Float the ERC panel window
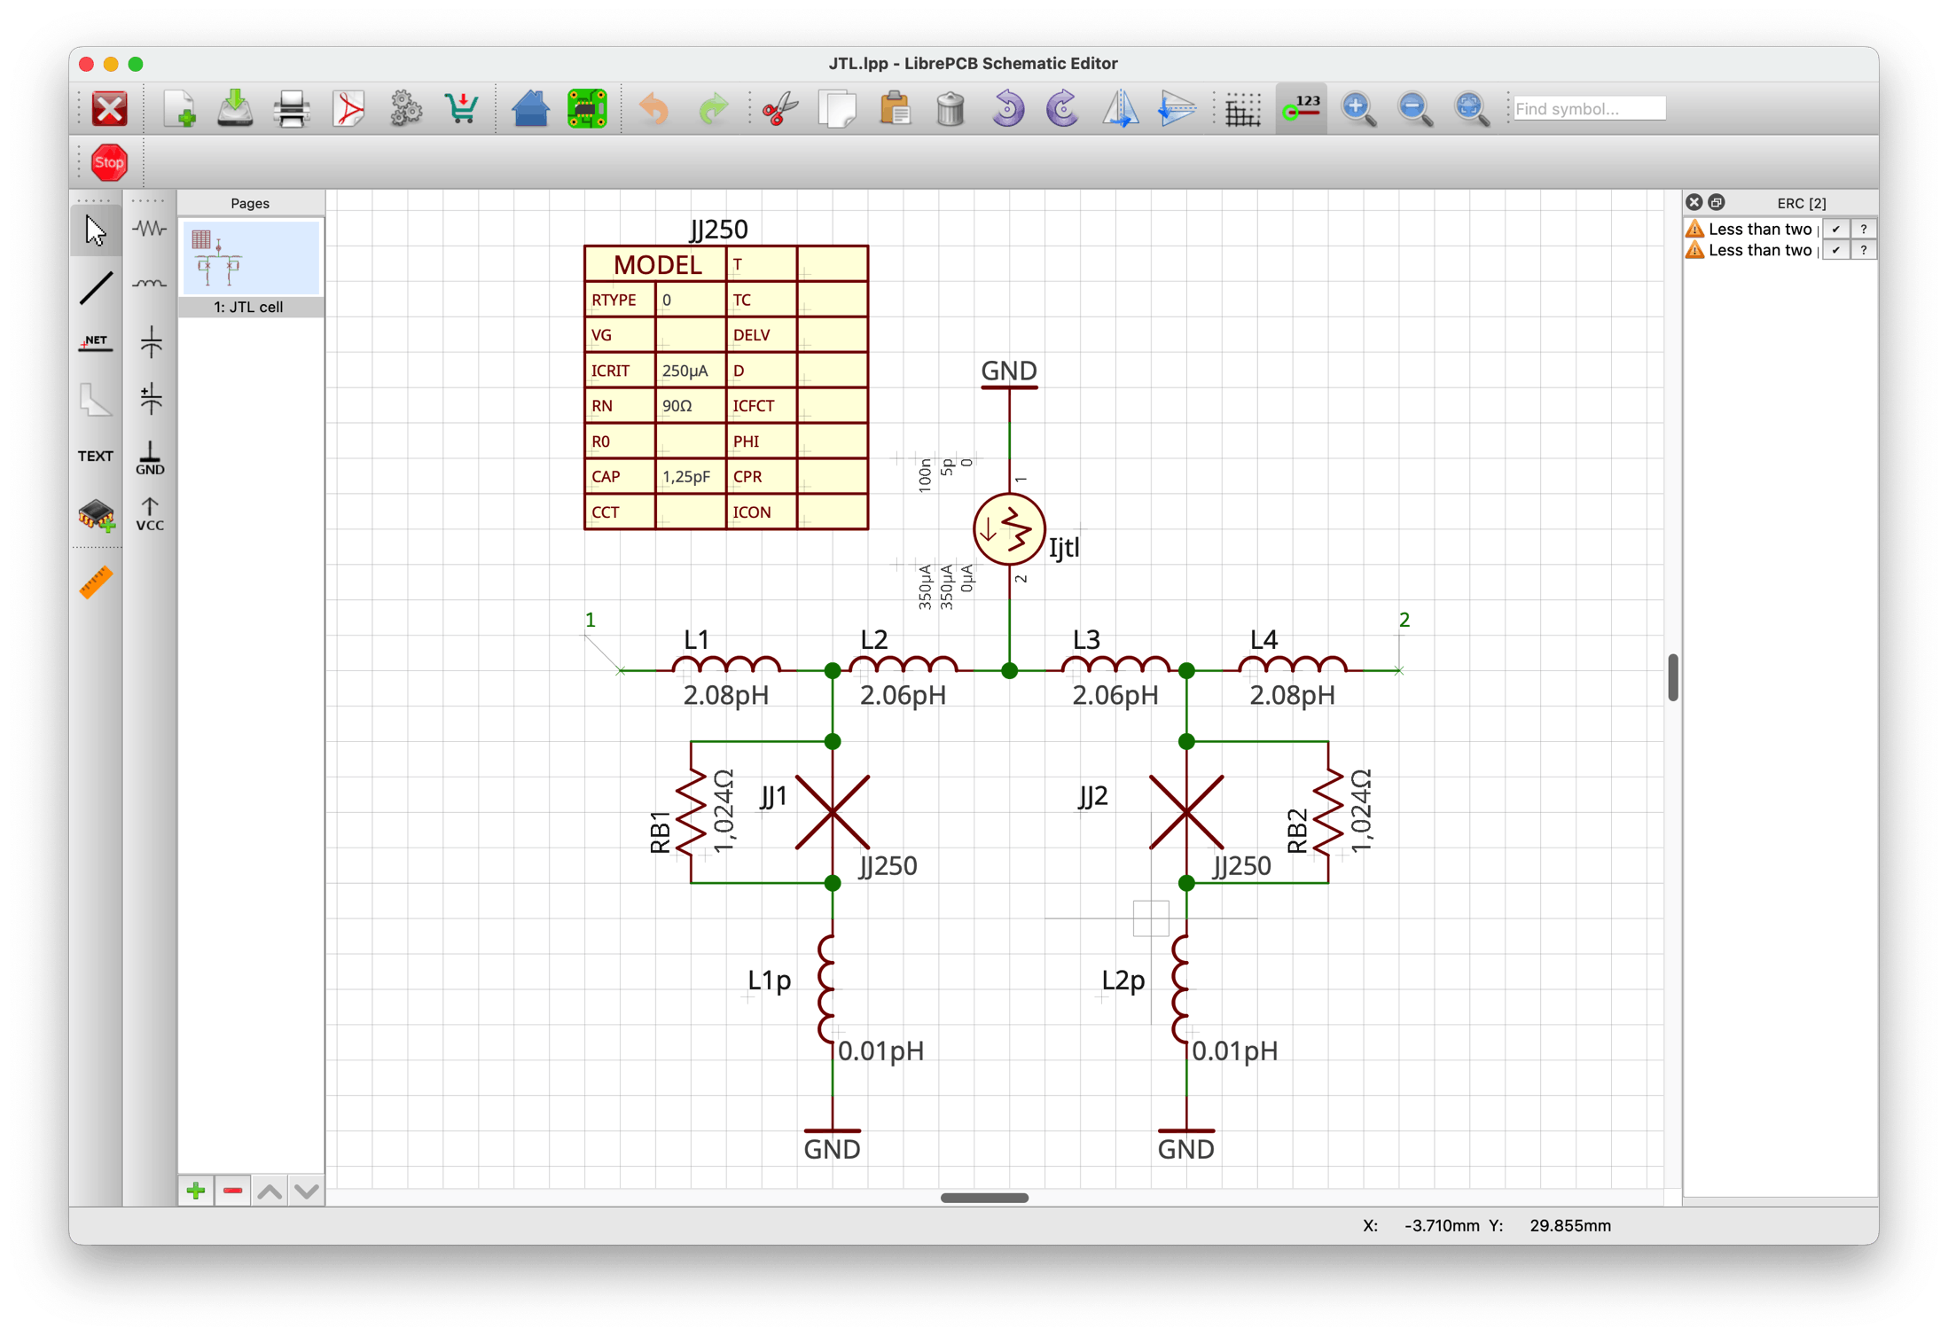This screenshot has width=1948, height=1336. tap(1717, 202)
